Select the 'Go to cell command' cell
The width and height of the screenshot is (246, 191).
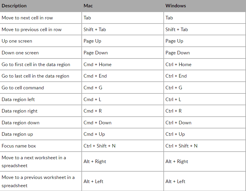tap(23, 88)
